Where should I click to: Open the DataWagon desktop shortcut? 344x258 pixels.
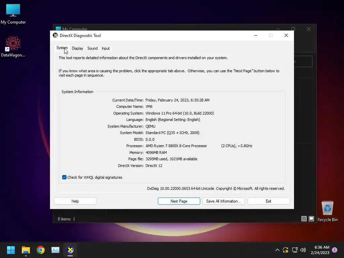click(13, 46)
